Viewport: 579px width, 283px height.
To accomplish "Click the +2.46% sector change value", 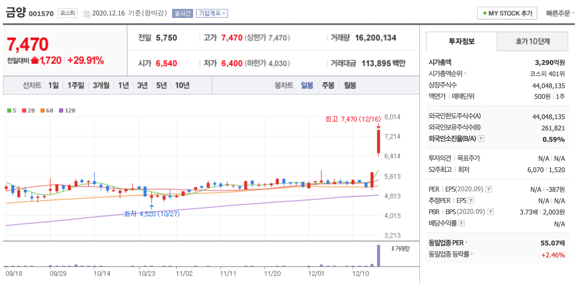I will (x=553, y=255).
